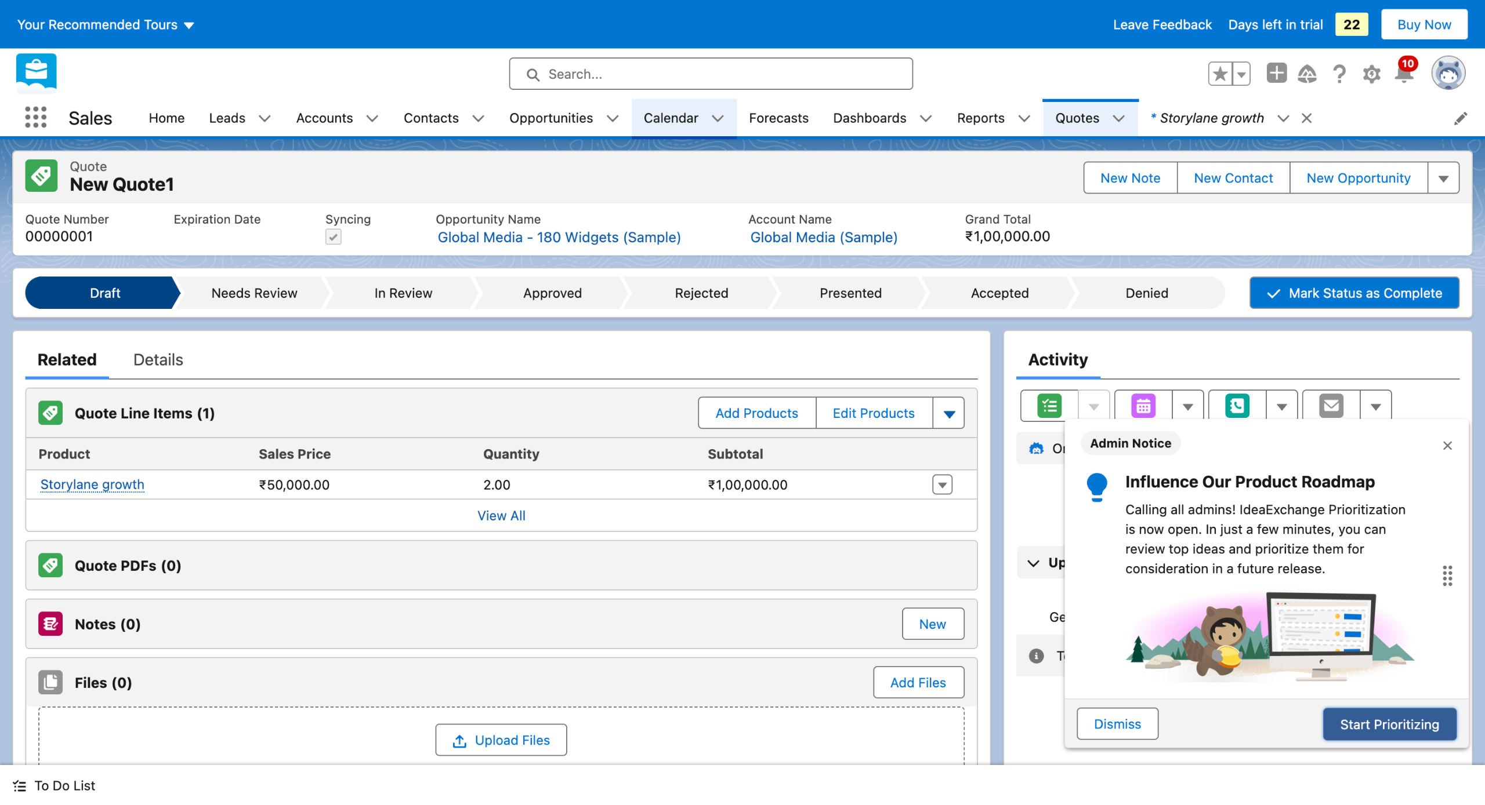Close the Admin Notice popup
The height and width of the screenshot is (805, 1485).
click(x=1447, y=445)
